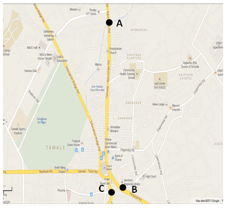
Task: Click the black marker labeled B
Action: [123, 187]
